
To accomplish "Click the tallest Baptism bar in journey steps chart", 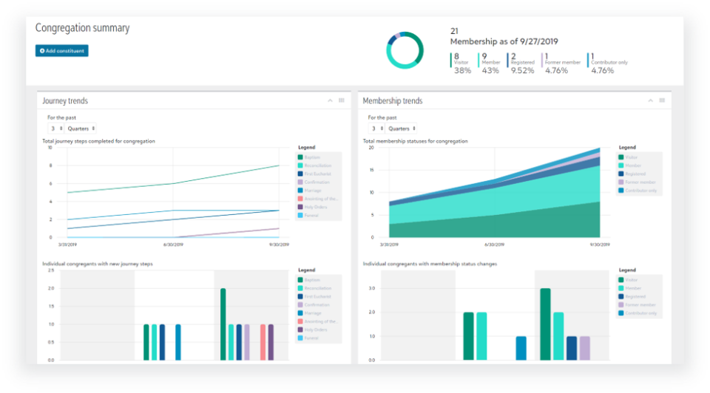I will point(223,324).
